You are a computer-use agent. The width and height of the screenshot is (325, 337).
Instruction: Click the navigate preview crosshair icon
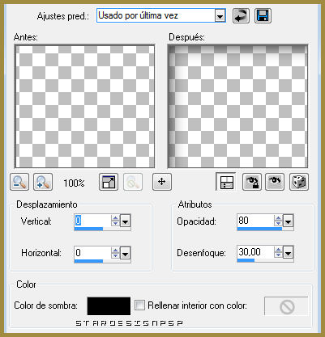[x=162, y=183]
